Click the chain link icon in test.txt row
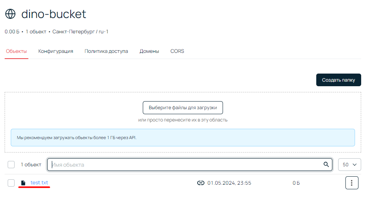Screen dimensions: 365x205 coord(200,183)
